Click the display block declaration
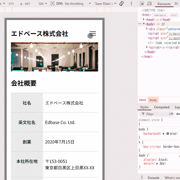This screenshot has width=180, height=180. (x=156, y=159)
